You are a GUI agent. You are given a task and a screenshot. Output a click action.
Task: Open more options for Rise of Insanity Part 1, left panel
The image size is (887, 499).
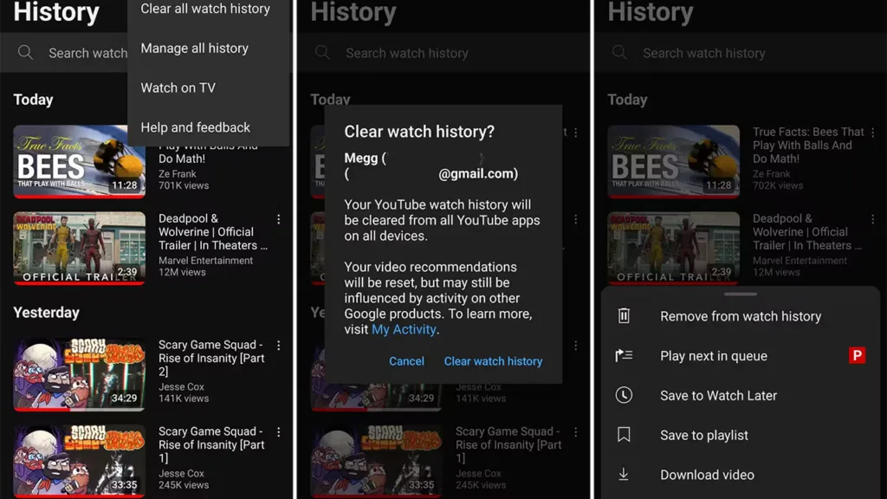click(x=279, y=432)
